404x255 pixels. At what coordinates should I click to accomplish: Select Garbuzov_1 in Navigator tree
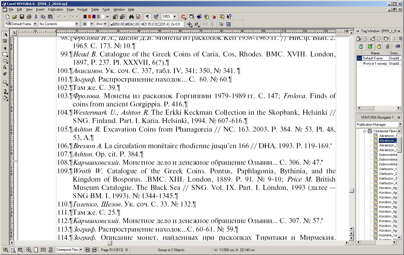(x=388, y=169)
